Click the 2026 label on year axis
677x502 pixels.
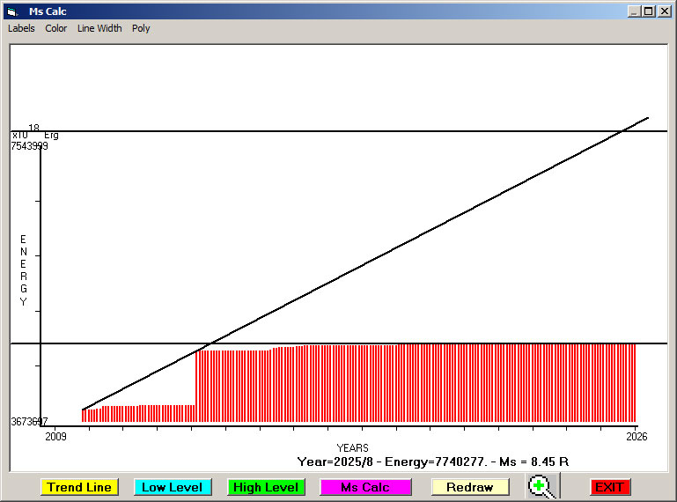[636, 436]
